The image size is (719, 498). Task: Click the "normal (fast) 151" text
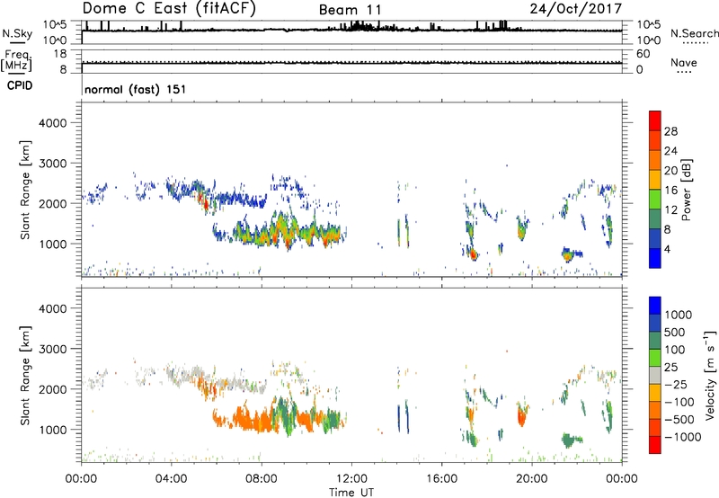(136, 89)
